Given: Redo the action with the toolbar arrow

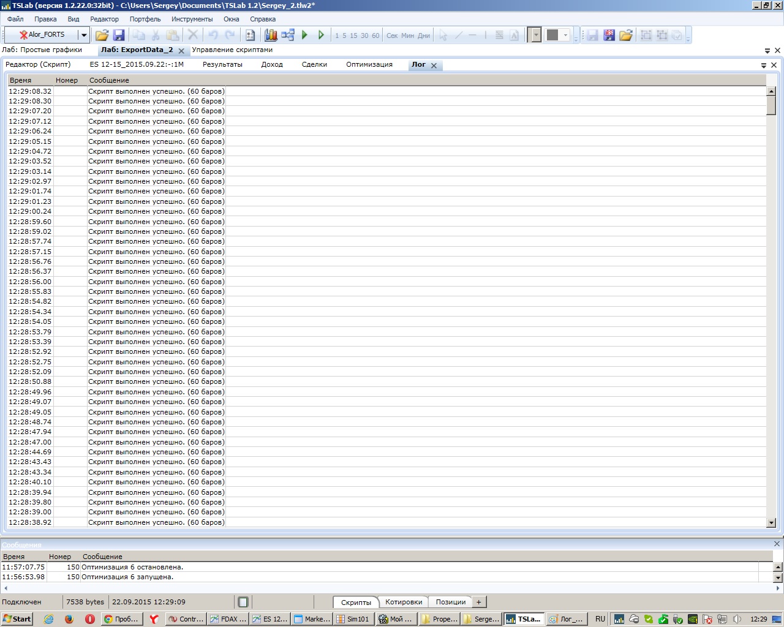Looking at the screenshot, I should click(230, 35).
